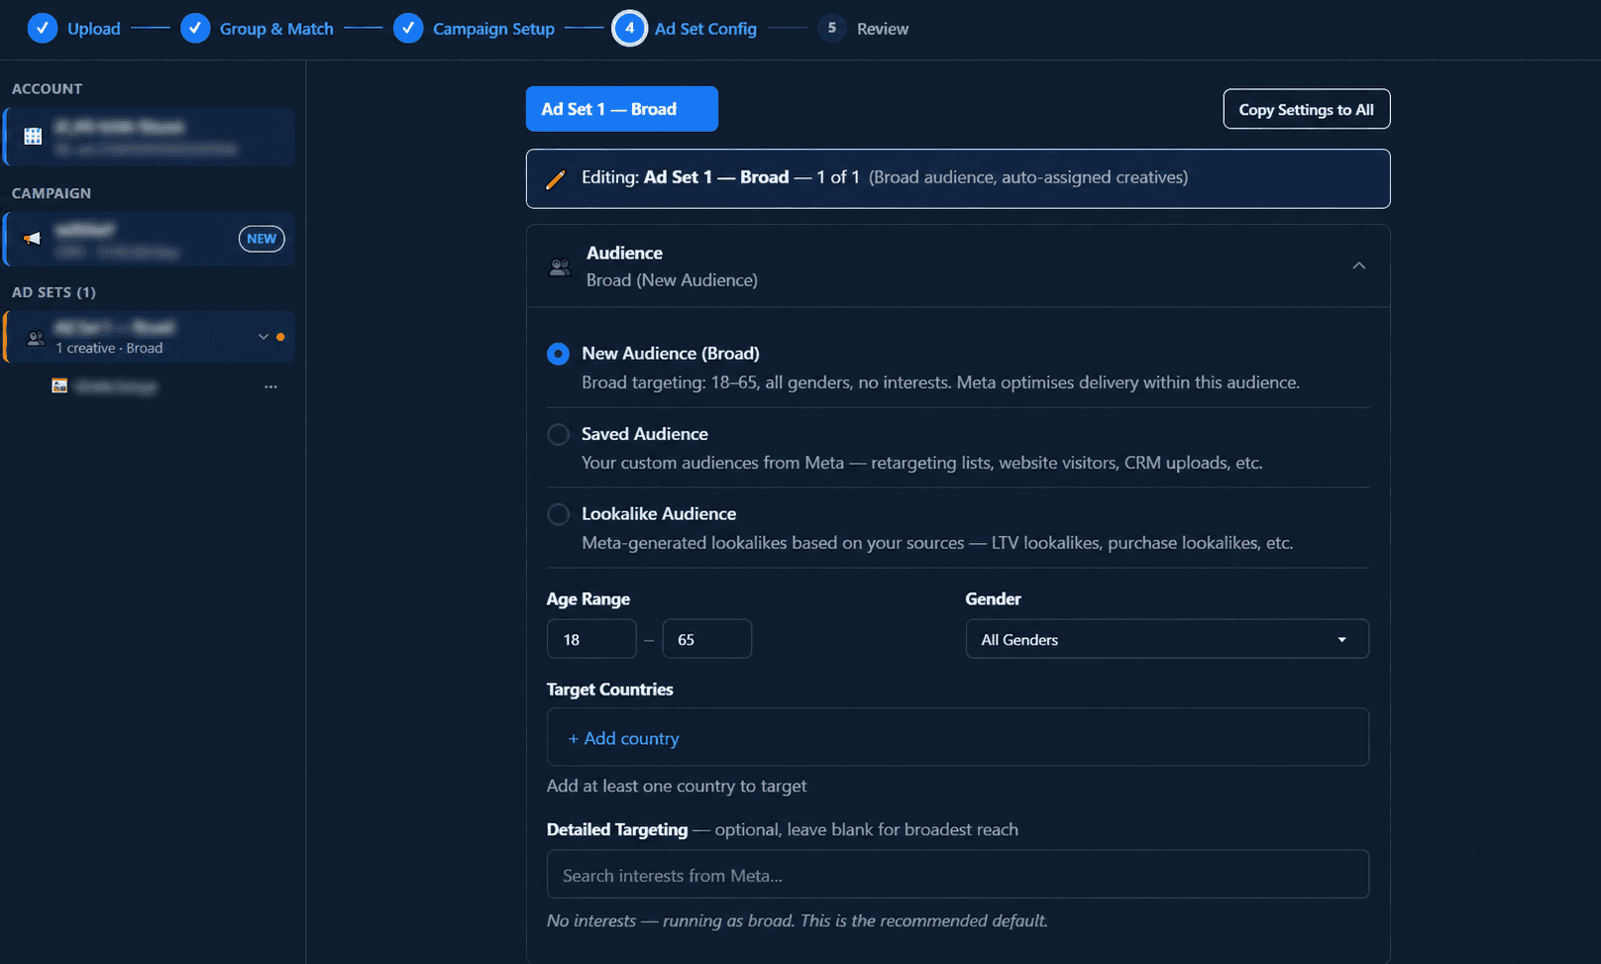Click the NEW badge on campaign
This screenshot has width=1601, height=964.
click(262, 239)
